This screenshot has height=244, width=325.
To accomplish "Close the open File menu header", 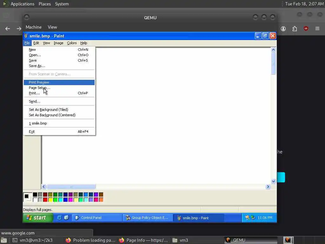I will point(27,43).
